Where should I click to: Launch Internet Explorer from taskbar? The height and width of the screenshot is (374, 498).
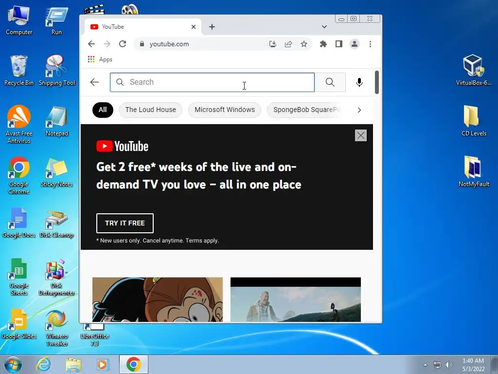(x=43, y=364)
